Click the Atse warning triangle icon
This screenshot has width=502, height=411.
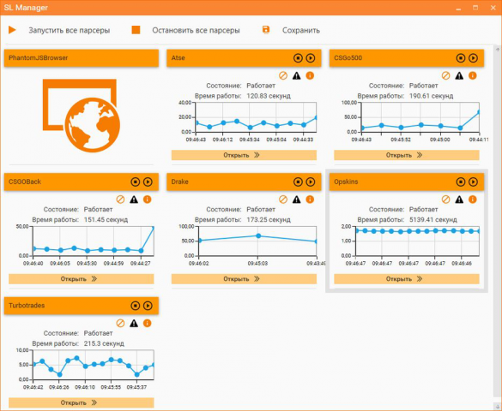pos(296,75)
